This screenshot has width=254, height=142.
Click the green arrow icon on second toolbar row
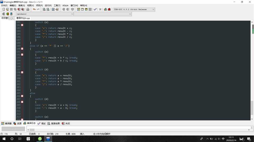7,14
